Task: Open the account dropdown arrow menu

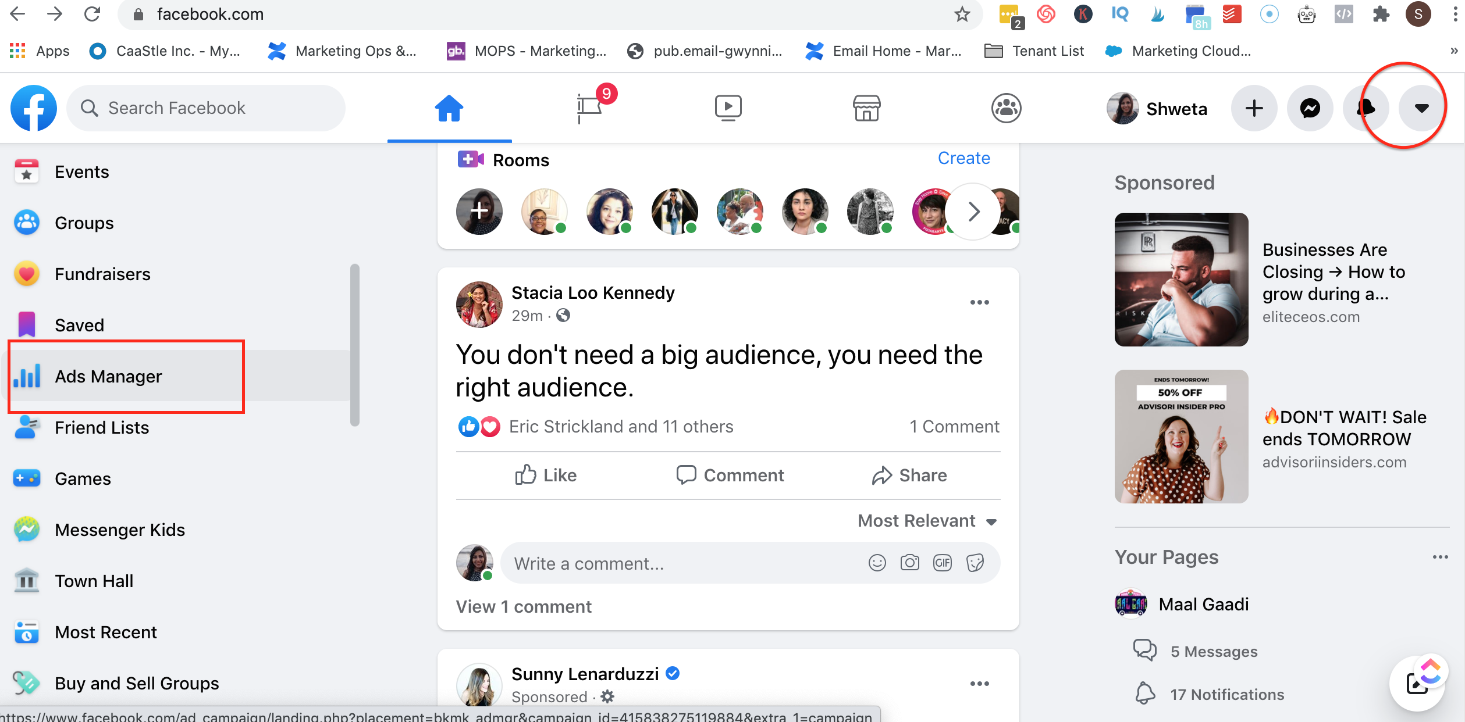Action: (x=1421, y=108)
